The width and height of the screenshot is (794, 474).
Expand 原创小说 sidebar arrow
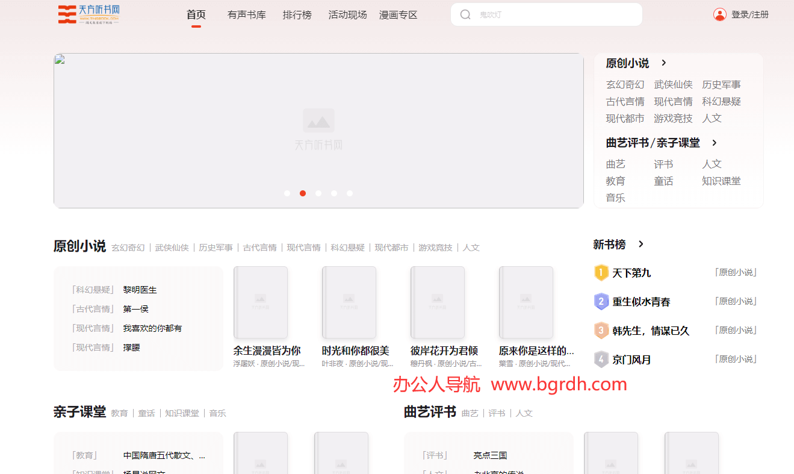(x=663, y=63)
